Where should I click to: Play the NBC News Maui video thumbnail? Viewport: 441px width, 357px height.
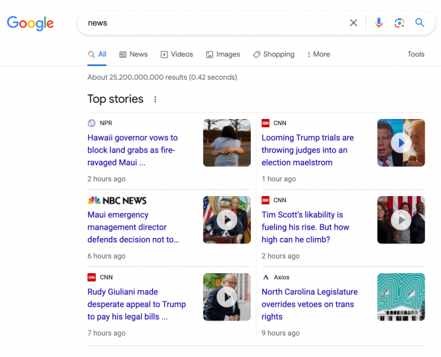tap(227, 219)
